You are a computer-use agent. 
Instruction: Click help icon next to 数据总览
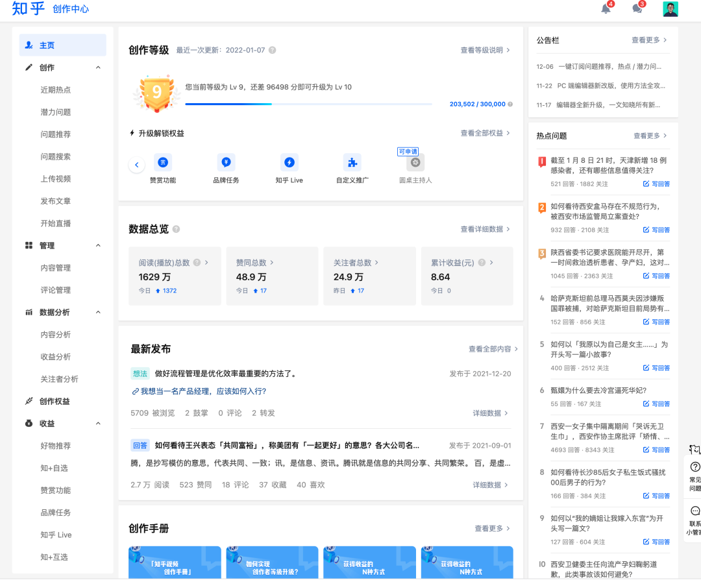coord(176,229)
